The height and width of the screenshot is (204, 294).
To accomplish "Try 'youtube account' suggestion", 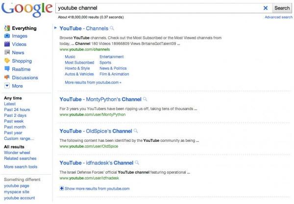I will [x=20, y=198].
